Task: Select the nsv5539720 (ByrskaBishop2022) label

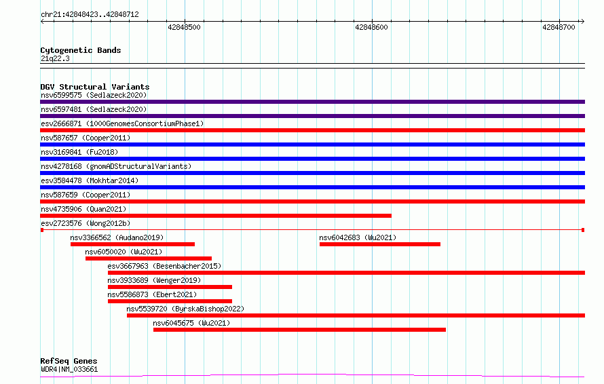Action: pos(186,309)
